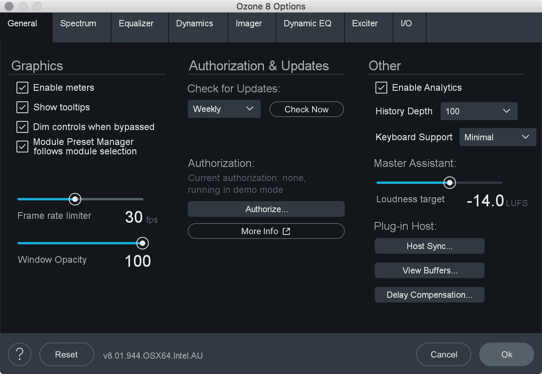The height and width of the screenshot is (374, 542).
Task: Open help via question mark icon
Action: 20,354
